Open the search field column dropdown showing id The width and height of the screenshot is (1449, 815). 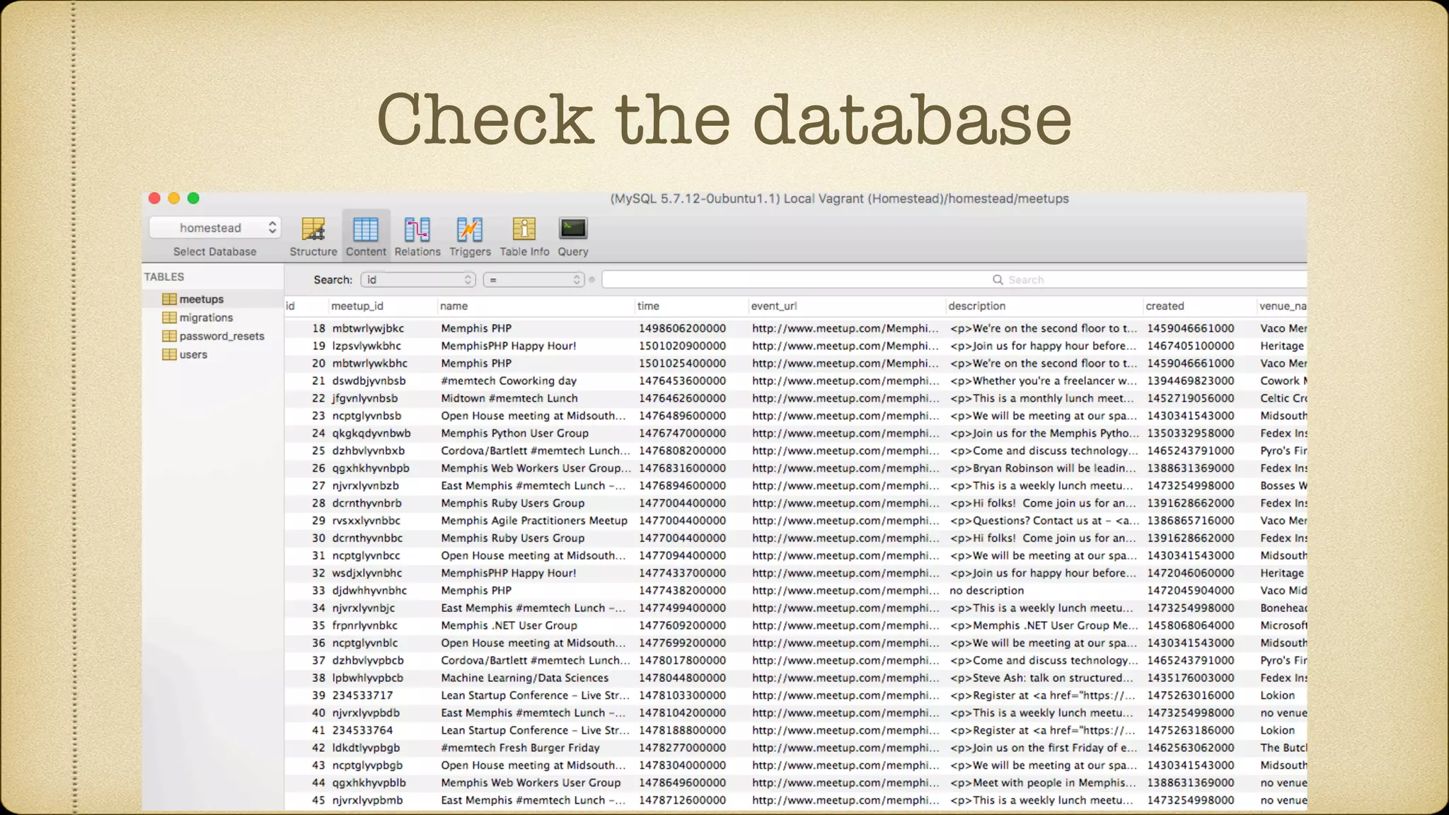(x=418, y=280)
